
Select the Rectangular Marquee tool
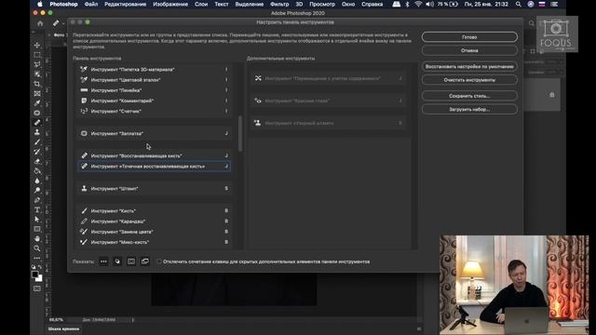click(37, 55)
